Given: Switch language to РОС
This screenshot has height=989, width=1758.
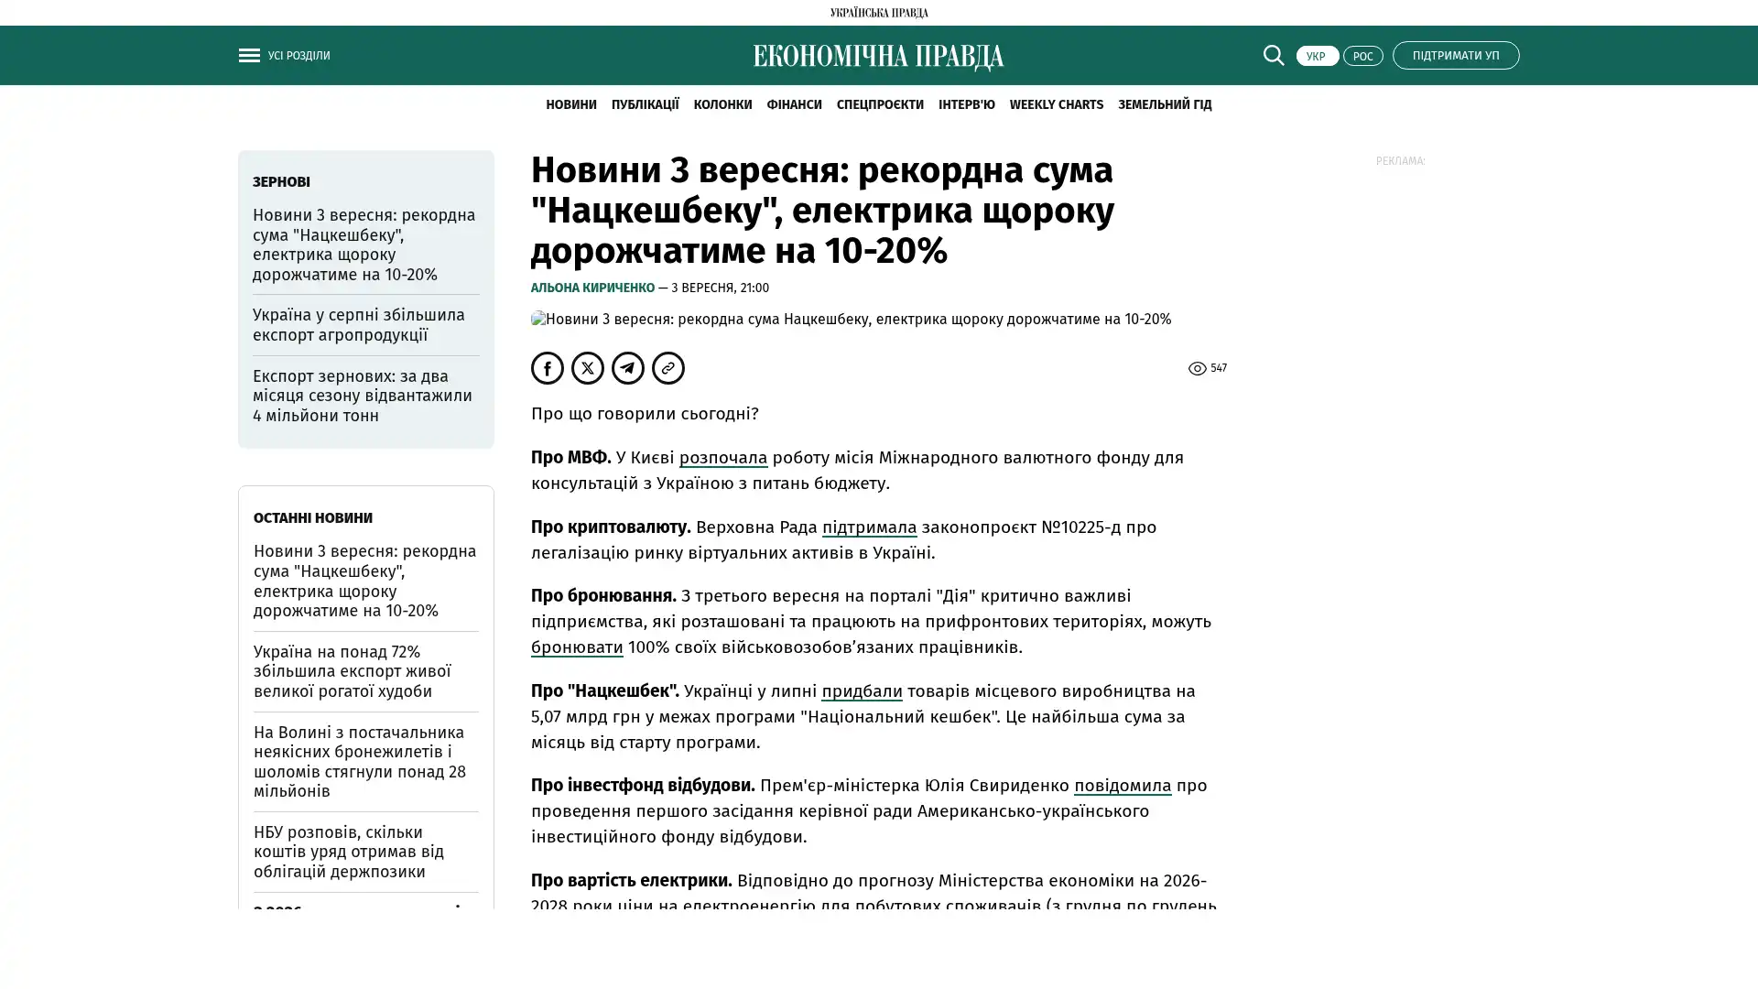Looking at the screenshot, I should pos(1362,56).
